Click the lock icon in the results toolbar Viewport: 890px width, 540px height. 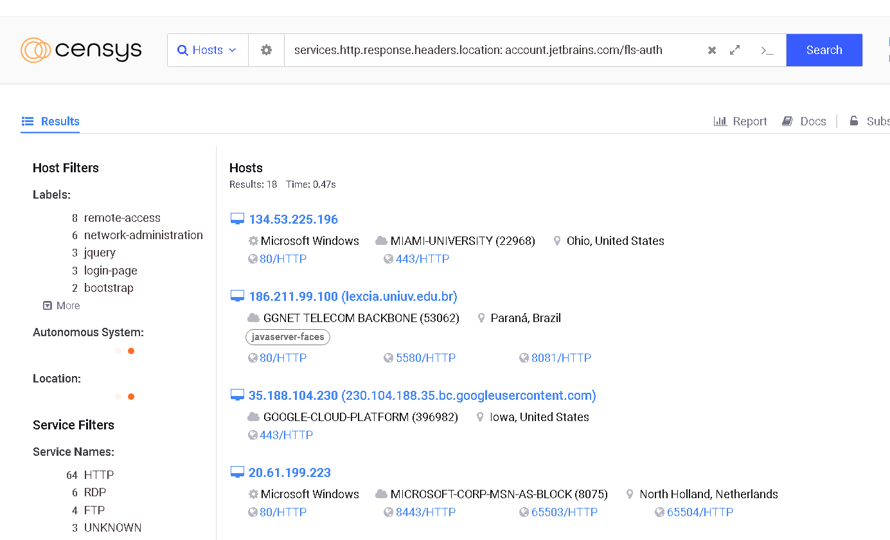pos(854,121)
